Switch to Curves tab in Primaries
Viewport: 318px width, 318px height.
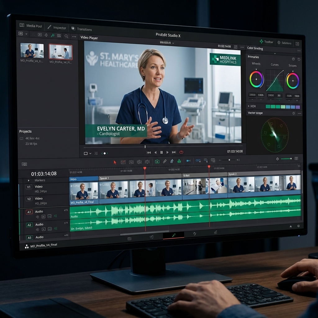[x=275, y=65]
